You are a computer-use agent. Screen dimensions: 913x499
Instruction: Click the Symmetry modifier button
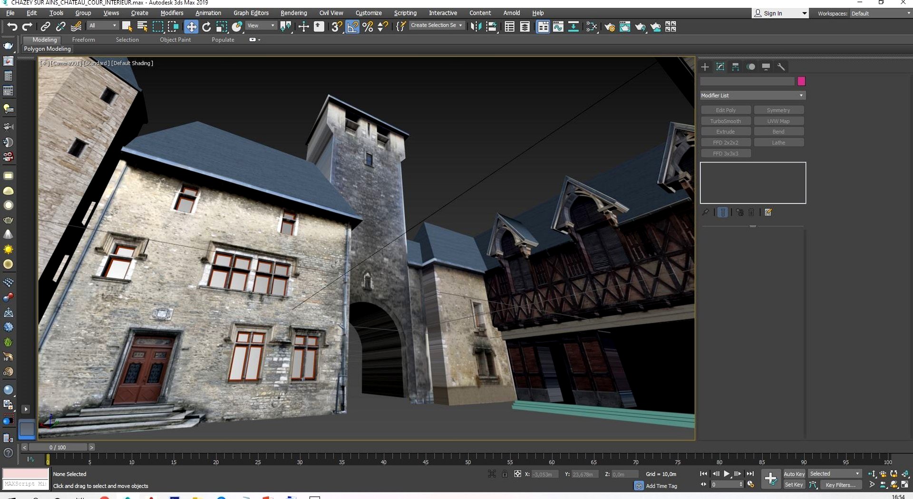point(778,110)
